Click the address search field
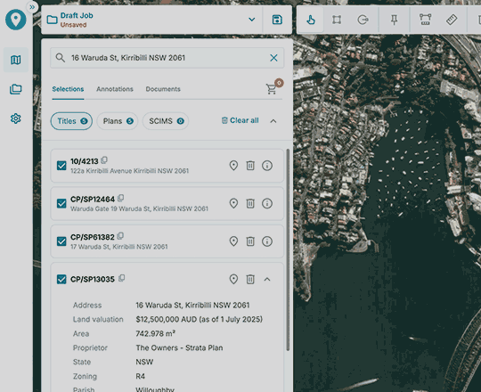This screenshot has height=392, width=481. [167, 58]
